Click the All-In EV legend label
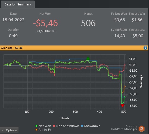Image resolution: width=149 pixels, height=134 pixels. point(45,130)
